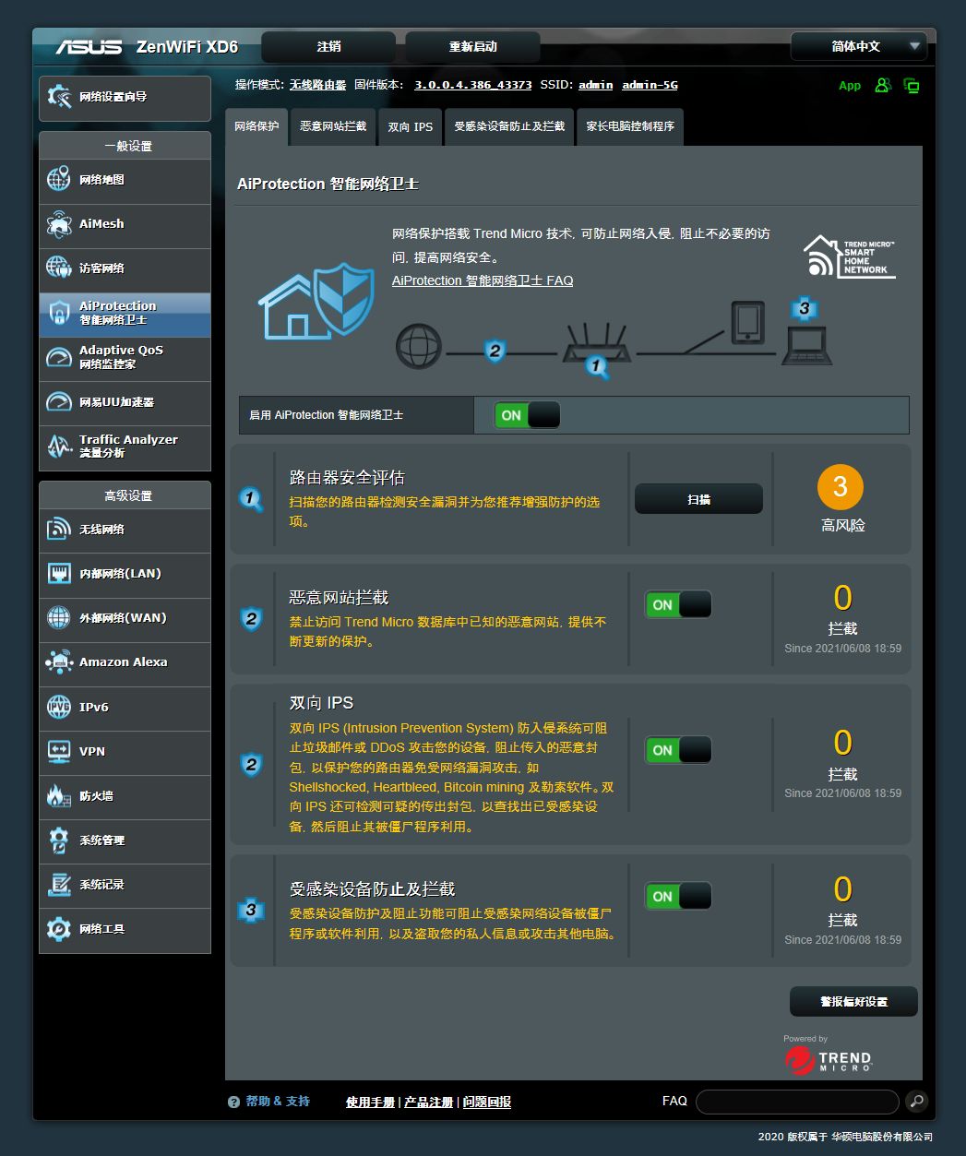Click the 无线网络 wireless signal icon
The height and width of the screenshot is (1156, 966).
click(x=59, y=530)
